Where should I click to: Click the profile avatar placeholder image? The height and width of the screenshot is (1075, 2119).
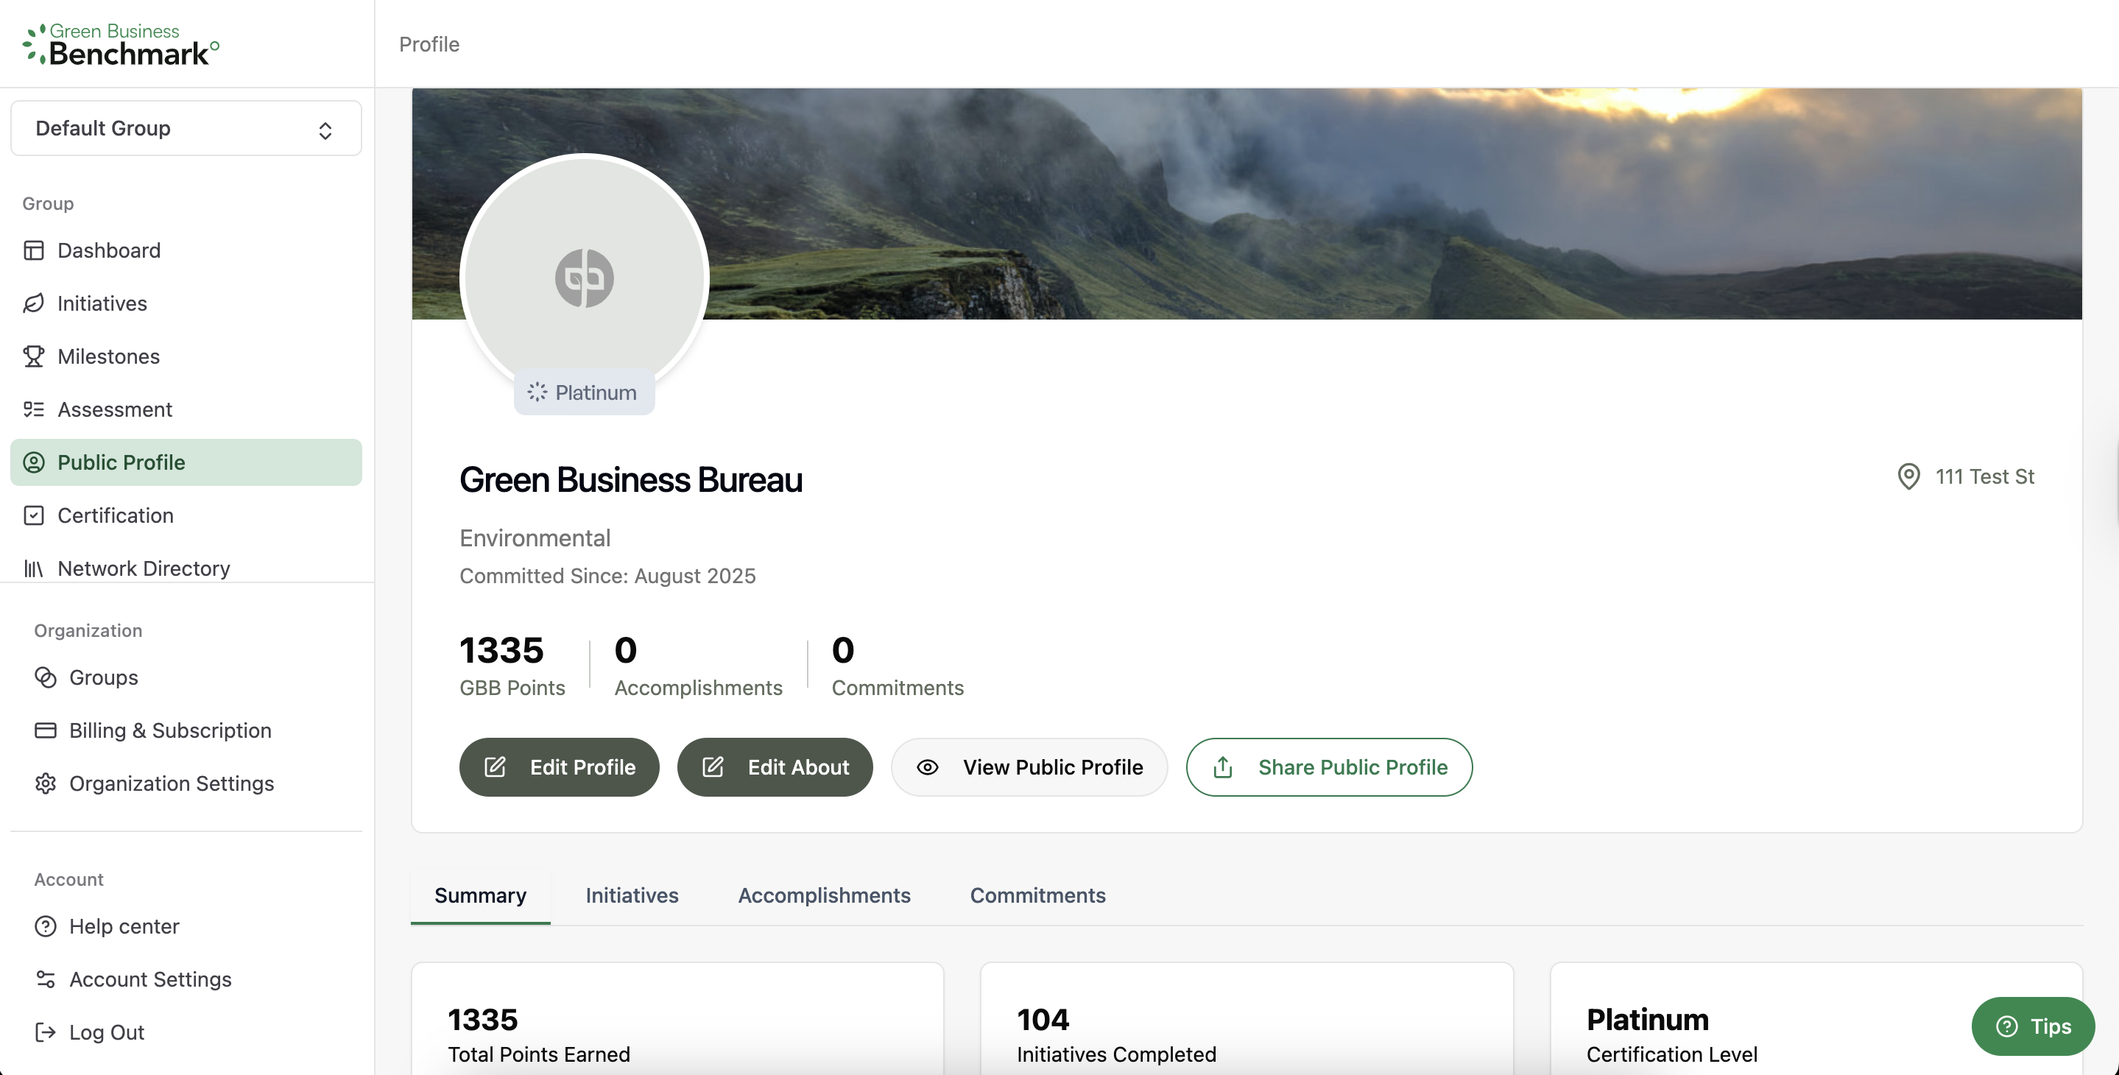(584, 277)
